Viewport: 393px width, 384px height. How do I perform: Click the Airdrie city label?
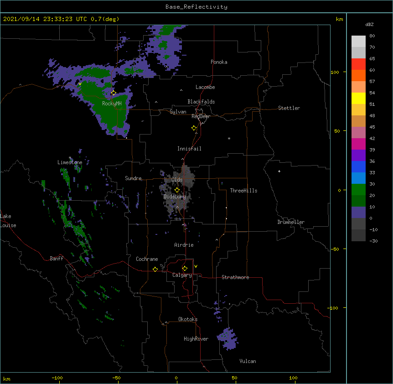(x=184, y=245)
